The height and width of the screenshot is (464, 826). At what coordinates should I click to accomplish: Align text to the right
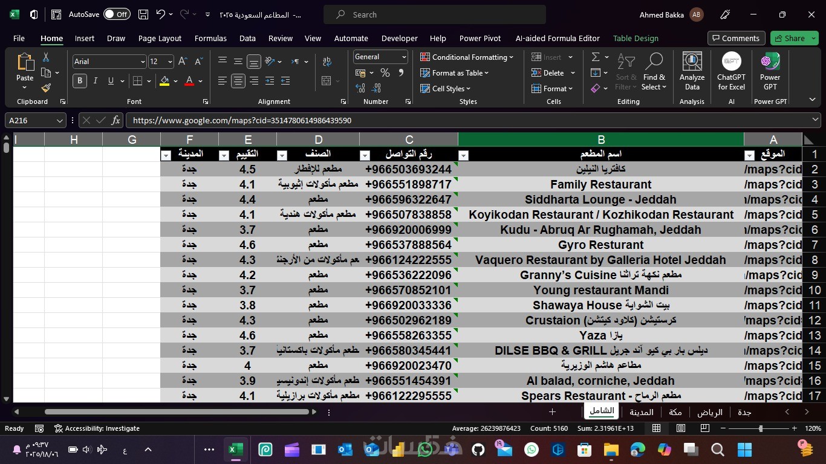[x=254, y=80]
